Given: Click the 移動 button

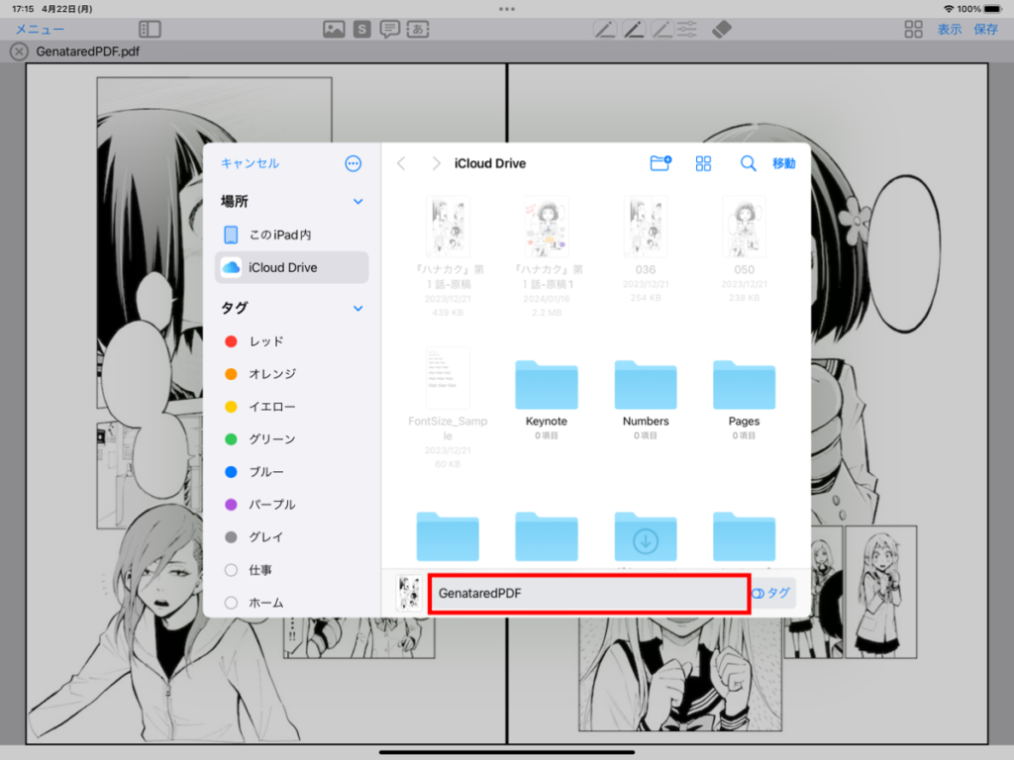Looking at the screenshot, I should pos(784,163).
